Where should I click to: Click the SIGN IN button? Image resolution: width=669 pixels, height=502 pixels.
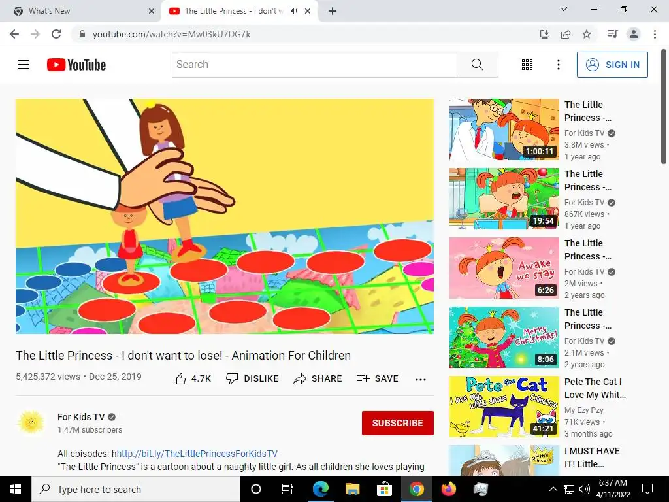point(612,65)
